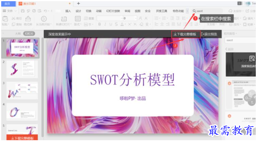Image resolution: width=257 pixels, height=143 pixels.
Task: Click the print icon in quick access bar
Action: tap(34, 11)
